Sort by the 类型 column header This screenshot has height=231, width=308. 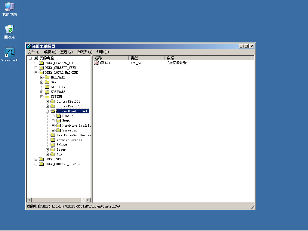[x=147, y=58]
